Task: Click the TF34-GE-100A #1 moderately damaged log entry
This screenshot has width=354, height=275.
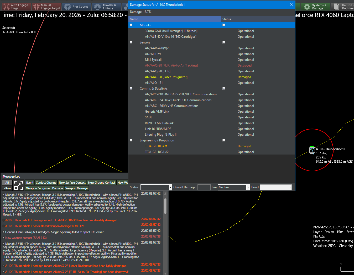Action: point(61,220)
